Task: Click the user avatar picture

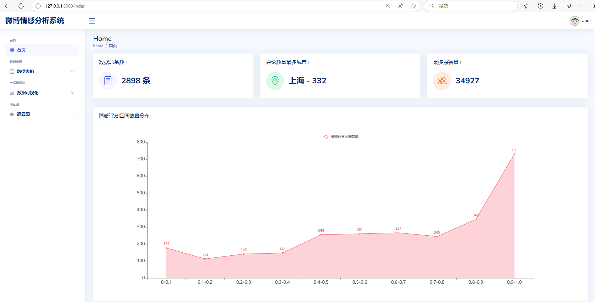Action: [x=575, y=21]
